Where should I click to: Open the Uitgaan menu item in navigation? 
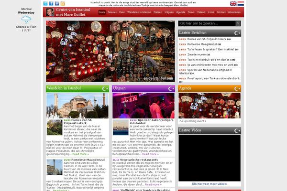[x=169, y=12]
